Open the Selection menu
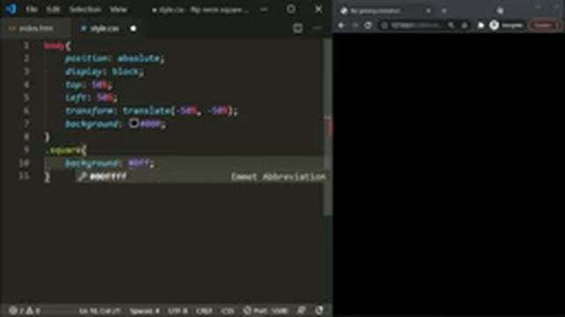This screenshot has height=317, width=565. [x=86, y=10]
